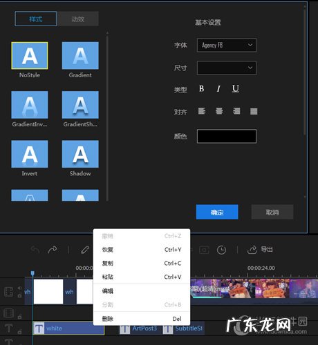Click the 00:00:24.00 mark on the timeline ruler
This screenshot has height=345, width=318.
pos(261,268)
